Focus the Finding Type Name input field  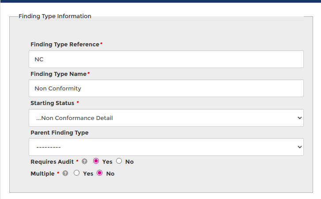click(x=166, y=88)
